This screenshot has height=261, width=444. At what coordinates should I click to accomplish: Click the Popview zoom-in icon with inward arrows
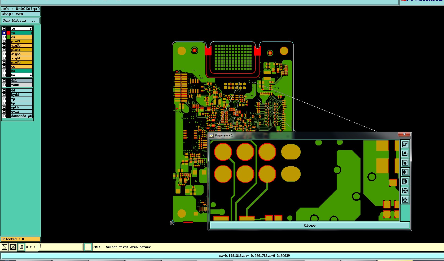[405, 190]
